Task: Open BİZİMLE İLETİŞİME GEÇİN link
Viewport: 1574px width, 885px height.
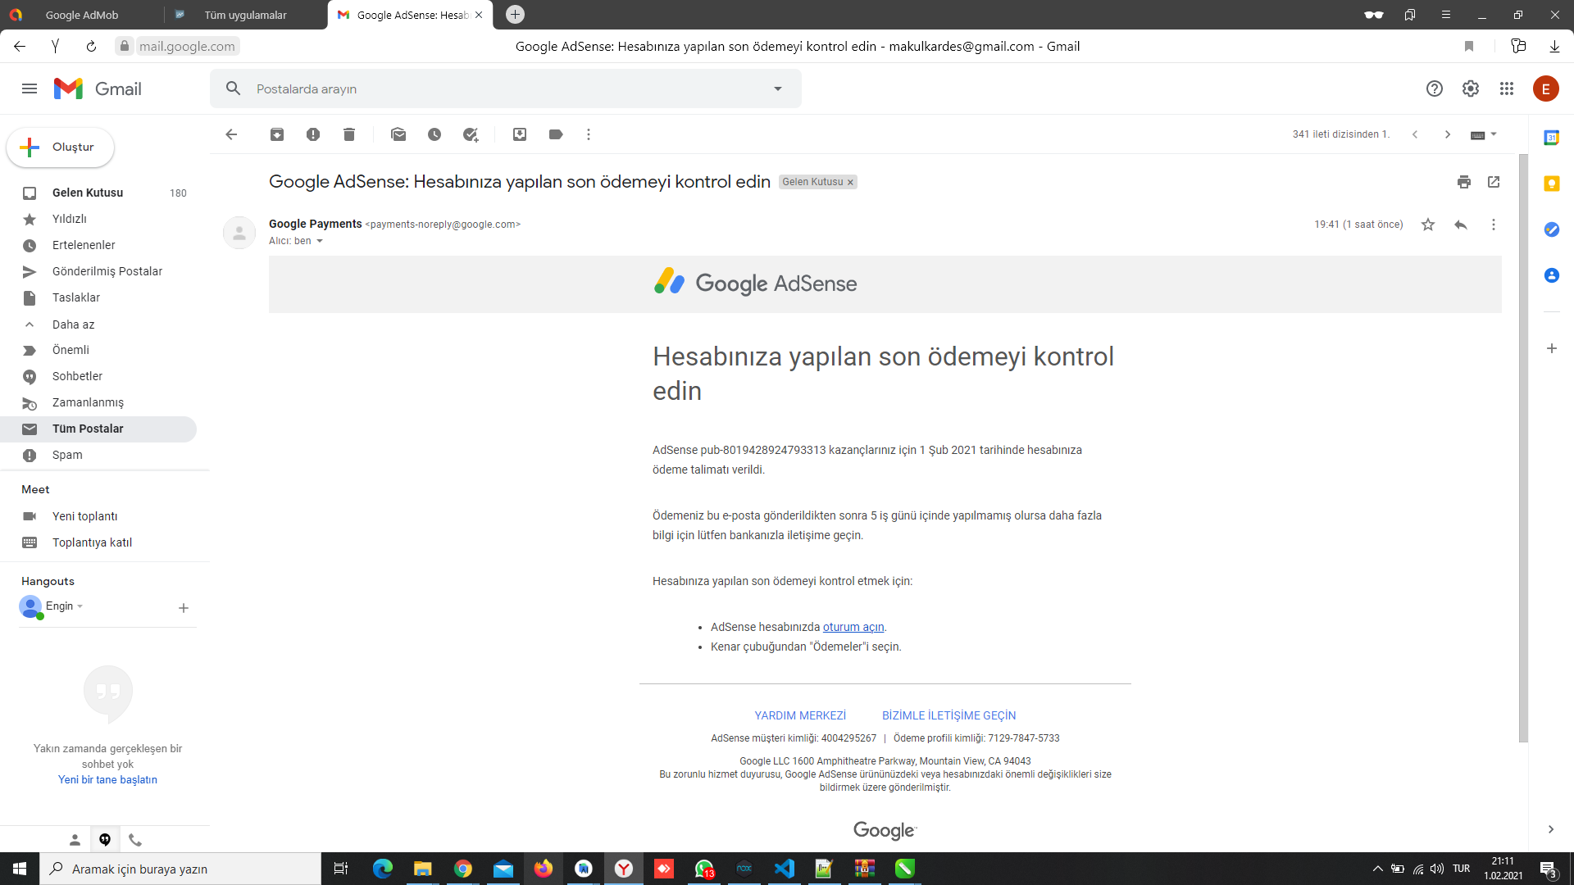Action: pos(949,715)
